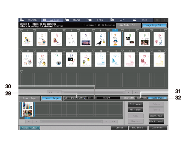Open the Image Page Edit mode
Screen dimensions: 187x144
tap(154, 25)
